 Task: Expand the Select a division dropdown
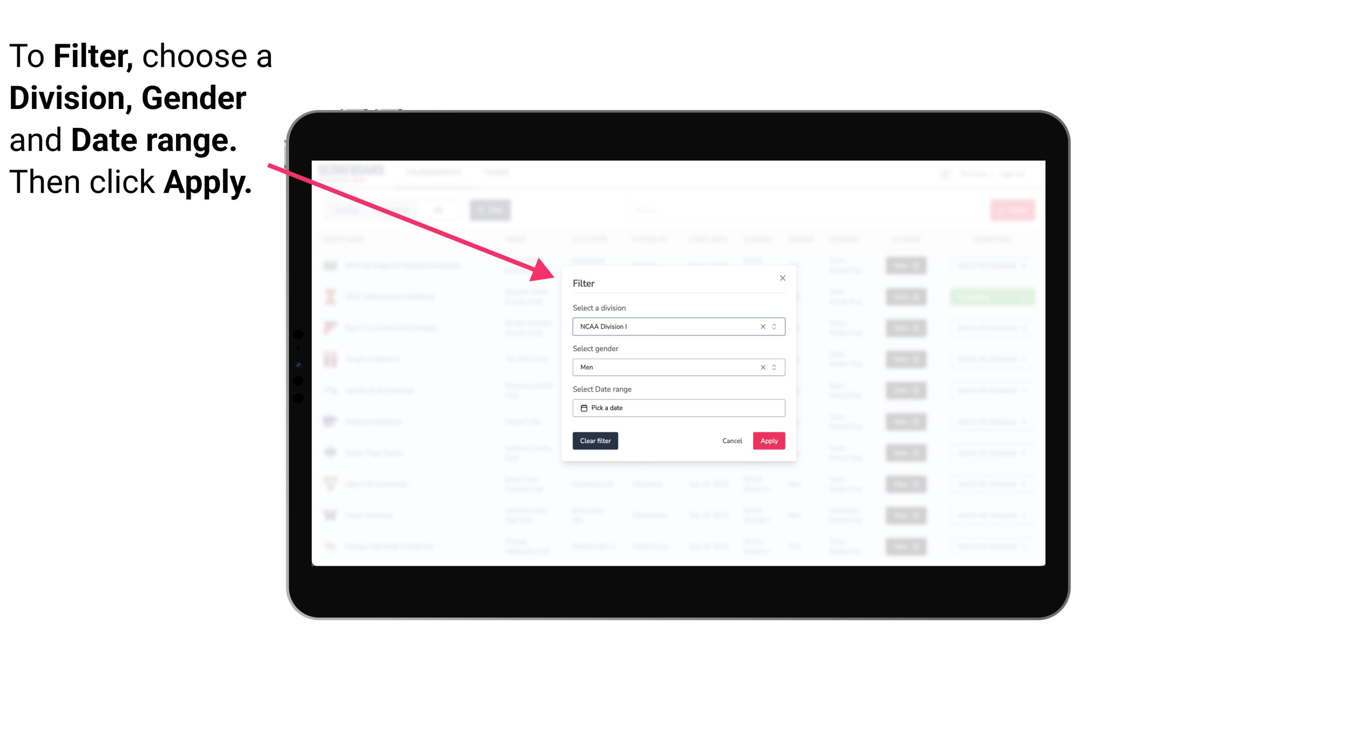pyautogui.click(x=774, y=326)
